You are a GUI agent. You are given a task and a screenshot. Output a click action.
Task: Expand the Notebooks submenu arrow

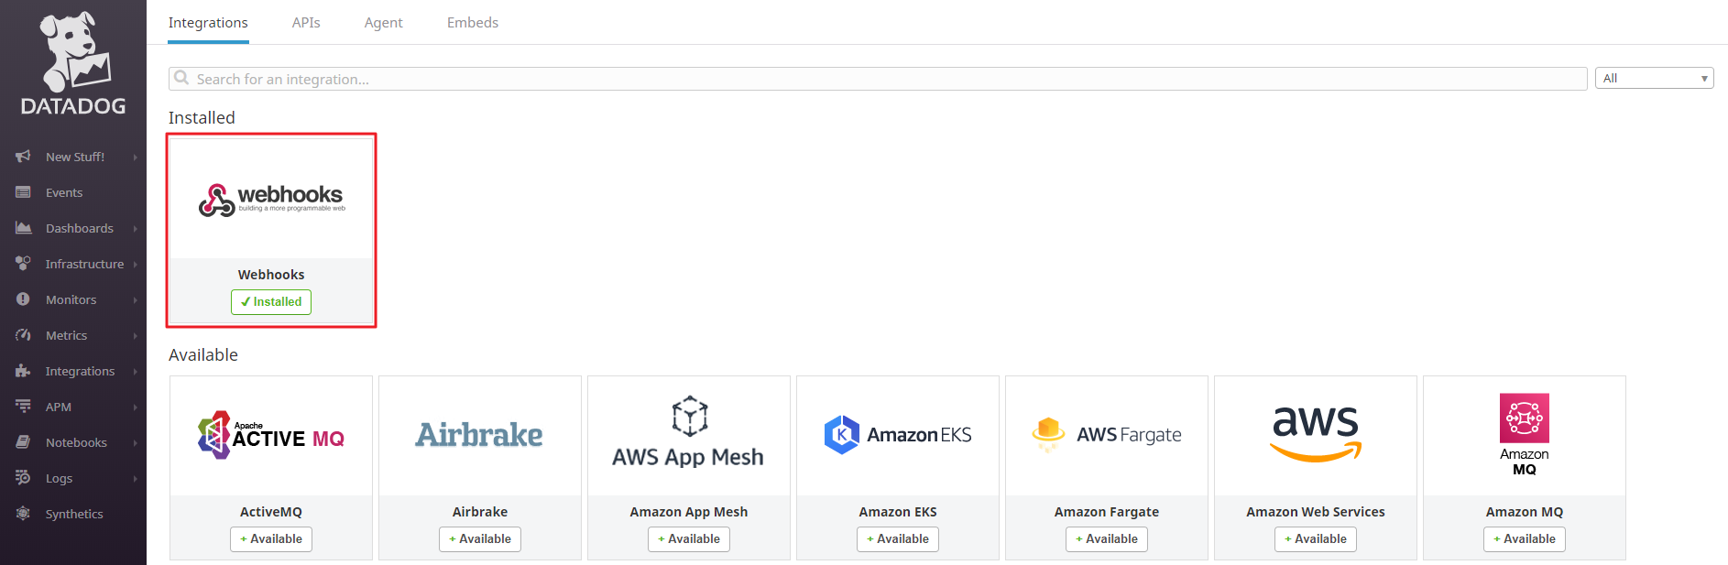click(x=135, y=443)
